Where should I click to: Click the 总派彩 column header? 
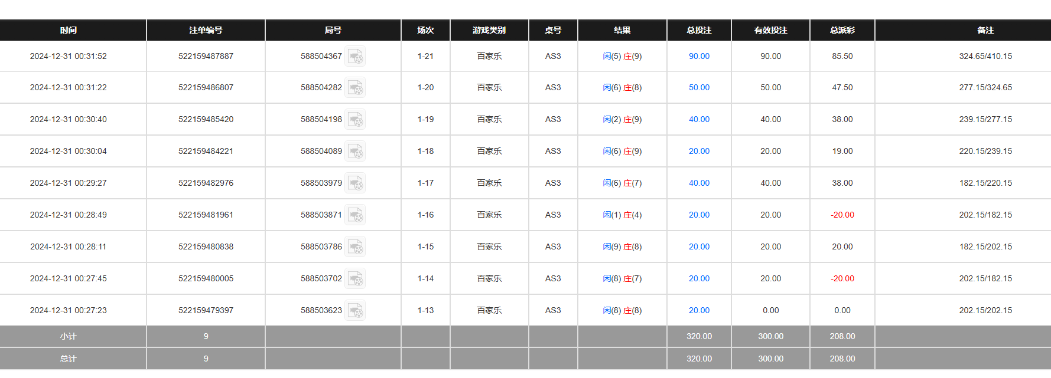coord(842,30)
